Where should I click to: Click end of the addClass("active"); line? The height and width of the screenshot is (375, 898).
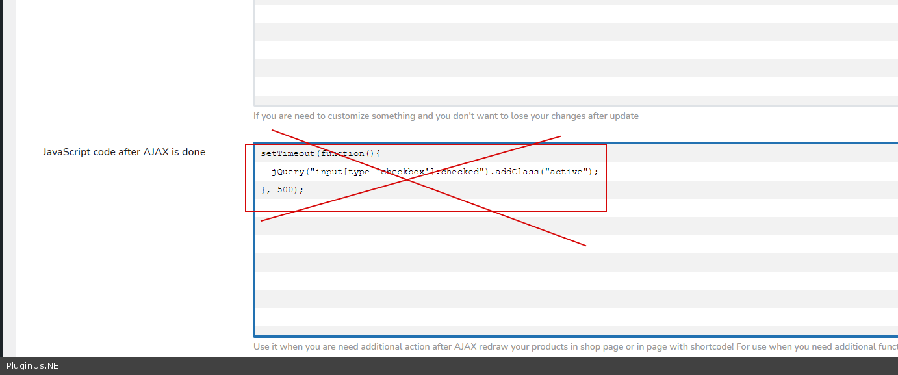[x=598, y=172]
